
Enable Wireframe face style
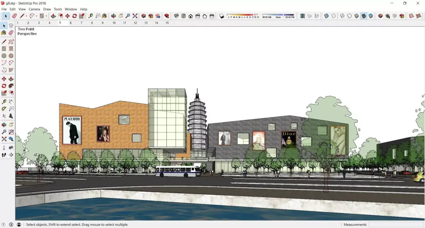point(342,16)
